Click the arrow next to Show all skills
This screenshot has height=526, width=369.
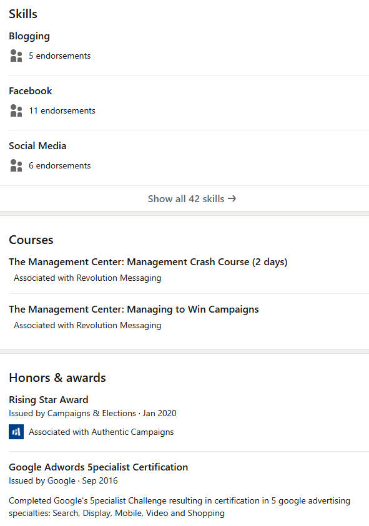[232, 198]
